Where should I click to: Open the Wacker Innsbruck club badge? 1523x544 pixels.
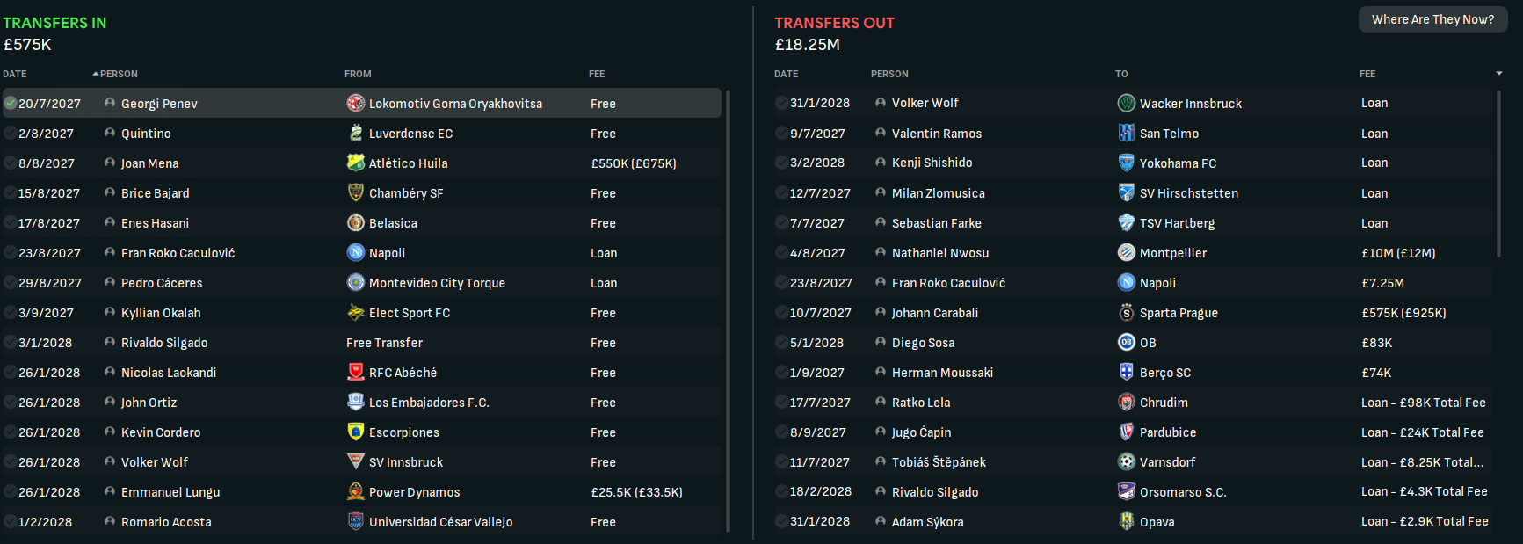(x=1127, y=104)
